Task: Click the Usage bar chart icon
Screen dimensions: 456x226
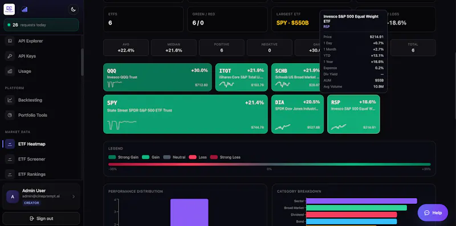Action: coord(10,71)
